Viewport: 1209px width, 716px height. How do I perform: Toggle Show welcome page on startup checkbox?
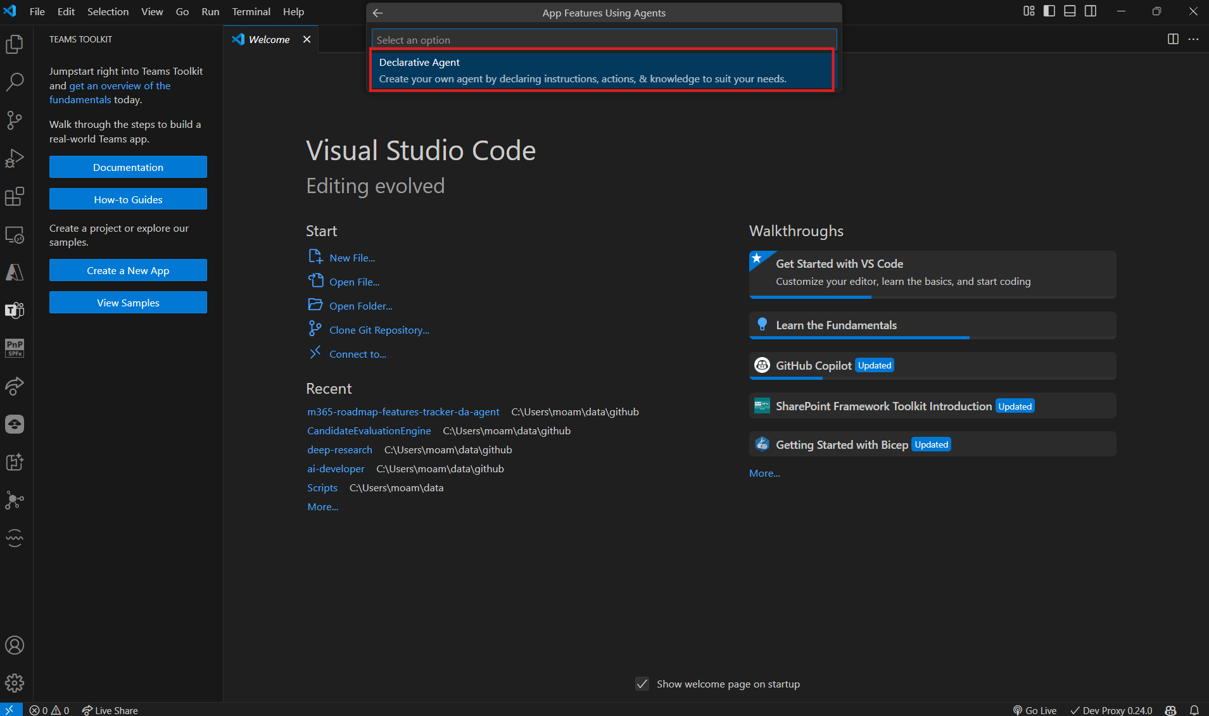coord(642,684)
